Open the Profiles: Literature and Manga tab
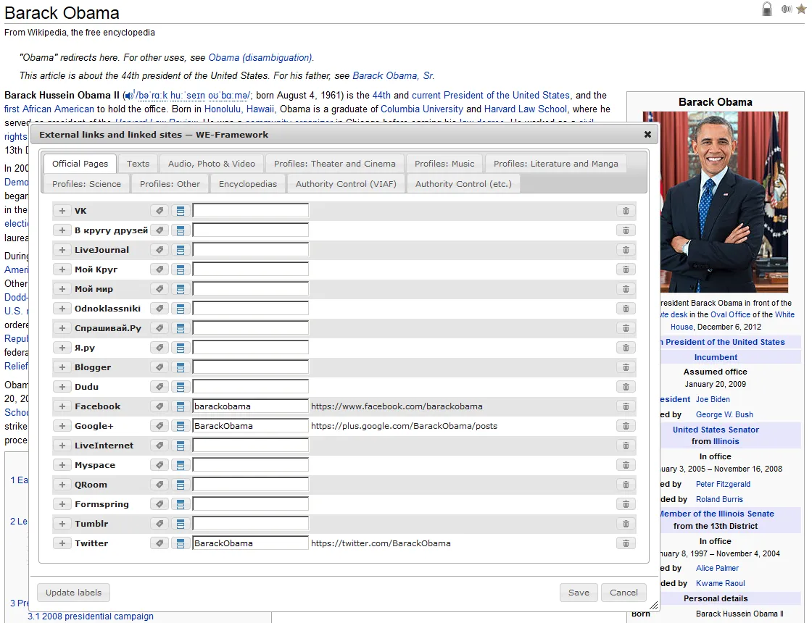This screenshot has height=623, width=812. click(555, 164)
